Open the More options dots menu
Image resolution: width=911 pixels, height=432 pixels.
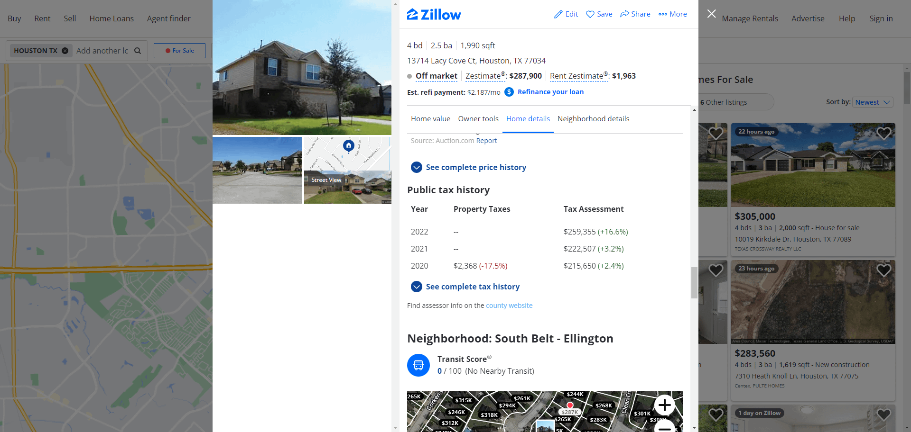pyautogui.click(x=663, y=14)
